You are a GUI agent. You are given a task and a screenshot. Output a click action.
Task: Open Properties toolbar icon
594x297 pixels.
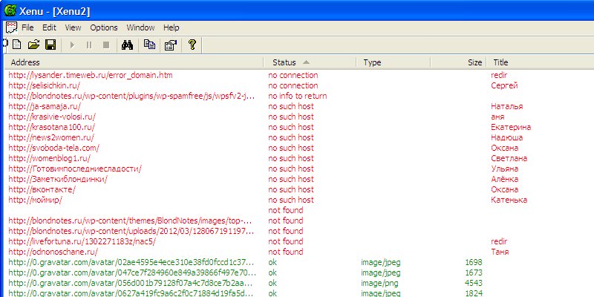[171, 45]
